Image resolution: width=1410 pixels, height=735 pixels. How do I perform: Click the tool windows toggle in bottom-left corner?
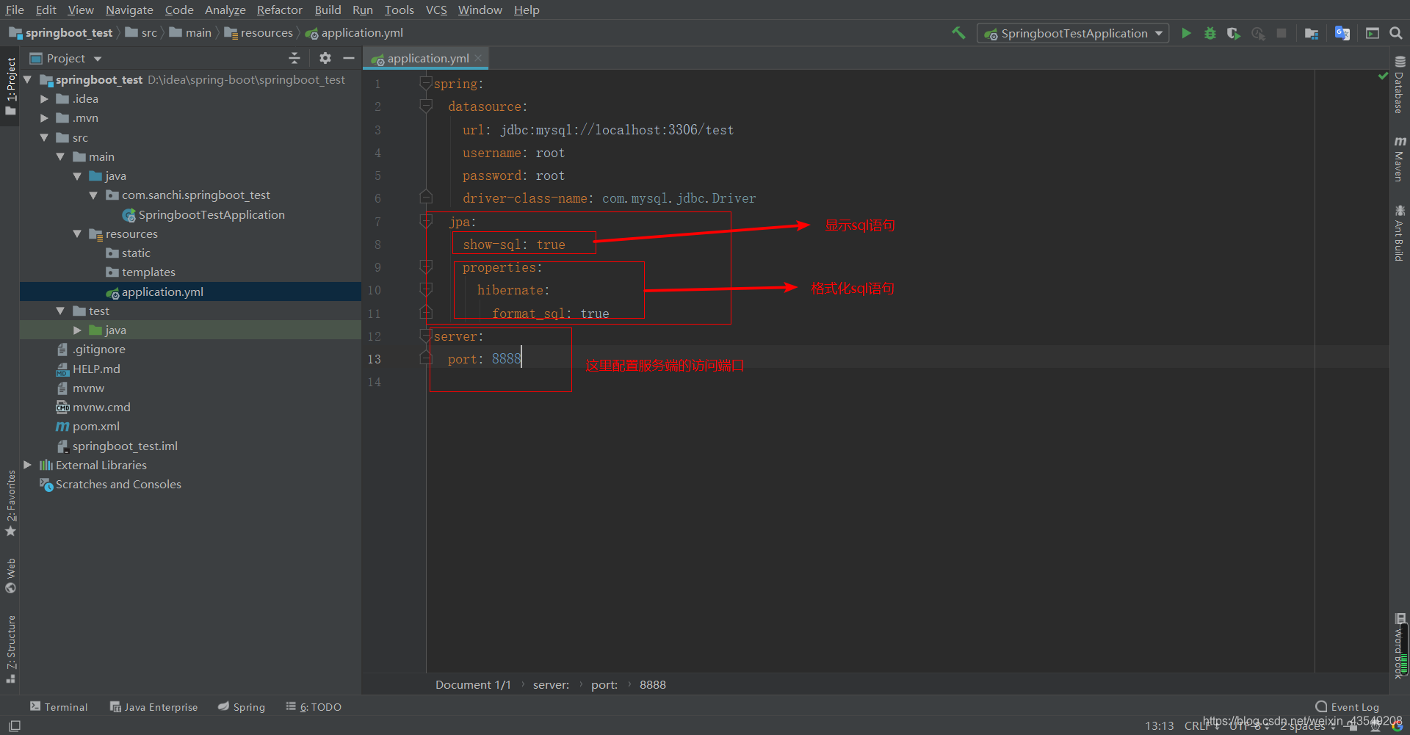click(x=14, y=725)
